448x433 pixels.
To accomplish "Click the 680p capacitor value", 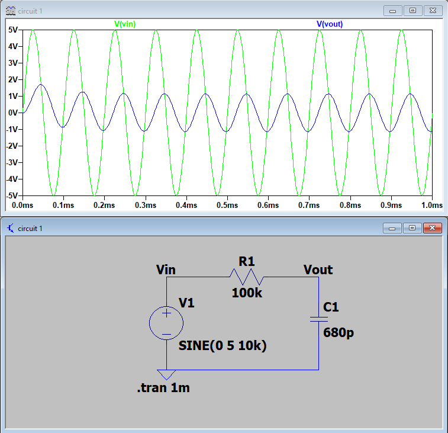I will (x=339, y=333).
